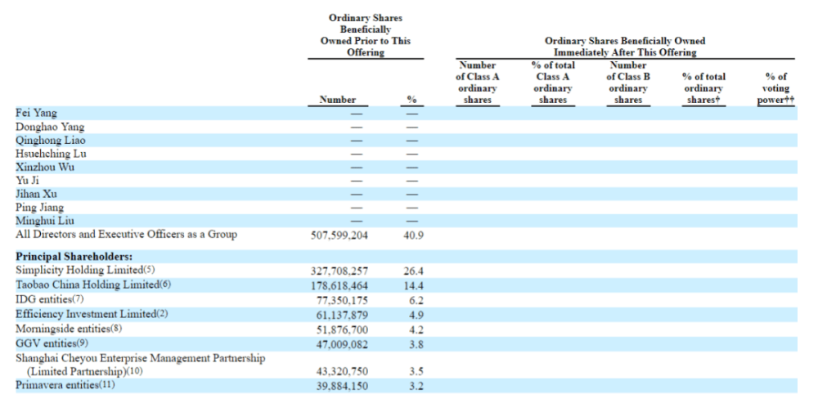Screen dimensions: 818x399
Task: Click the name Fei Yang
Action: (37, 113)
